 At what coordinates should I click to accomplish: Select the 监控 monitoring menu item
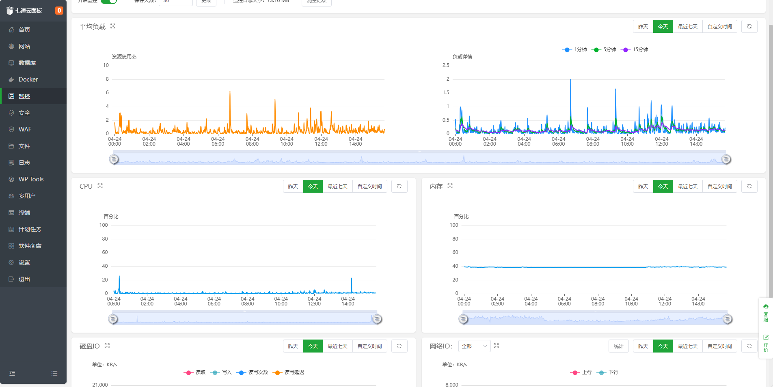pos(33,96)
